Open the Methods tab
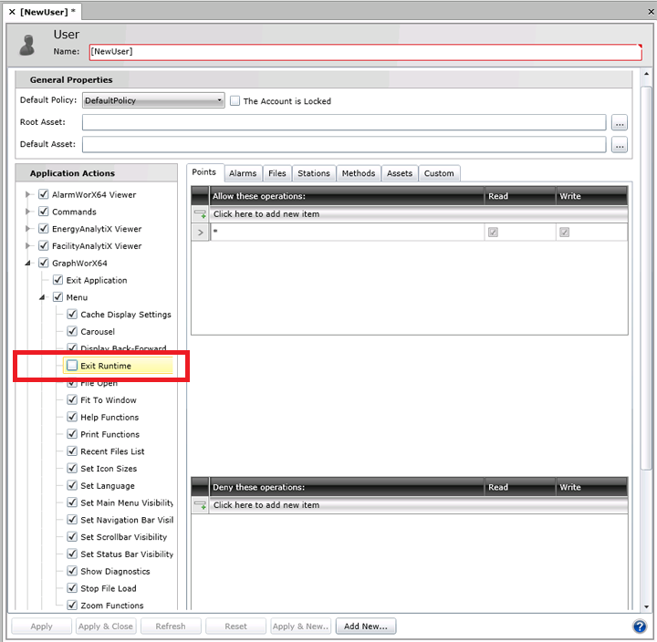Viewport: 657px width, 642px height. click(x=359, y=173)
